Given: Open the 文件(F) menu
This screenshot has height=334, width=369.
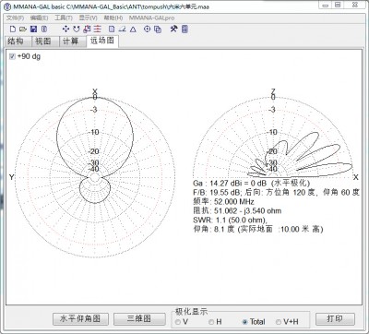Looking at the screenshot, I should click(x=15, y=18).
